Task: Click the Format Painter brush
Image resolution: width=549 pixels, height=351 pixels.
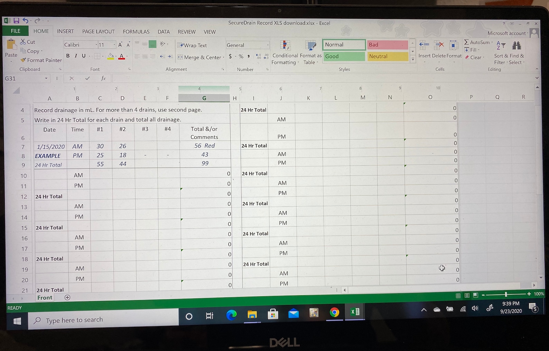Action: point(41,60)
